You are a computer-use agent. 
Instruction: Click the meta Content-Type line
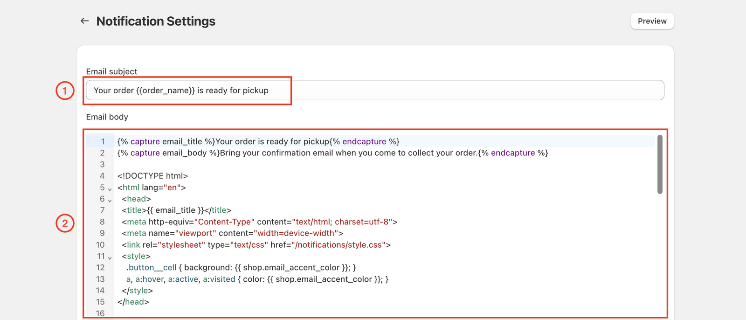point(260,222)
